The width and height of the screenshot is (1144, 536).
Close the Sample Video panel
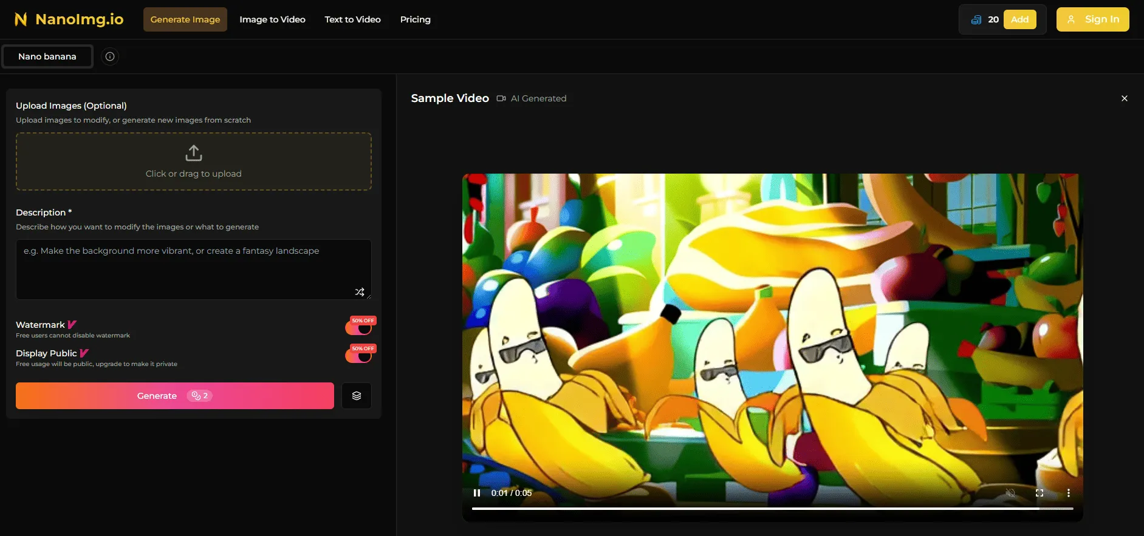click(x=1125, y=98)
